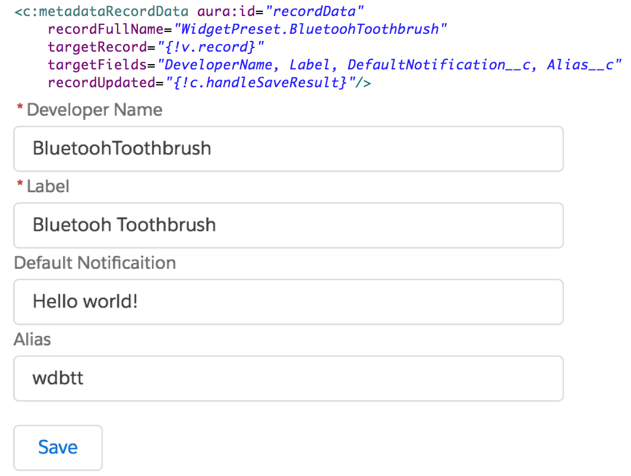Click the Alias label above the input
Viewport: 631px width, 476px height.
[33, 339]
